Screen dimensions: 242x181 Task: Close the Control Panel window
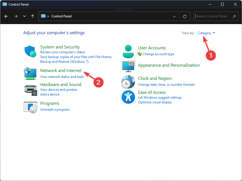pyautogui.click(x=235, y=4)
